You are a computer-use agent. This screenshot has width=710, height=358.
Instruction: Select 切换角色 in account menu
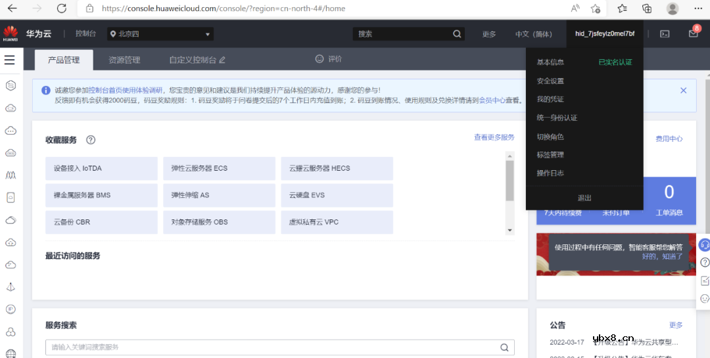(550, 136)
